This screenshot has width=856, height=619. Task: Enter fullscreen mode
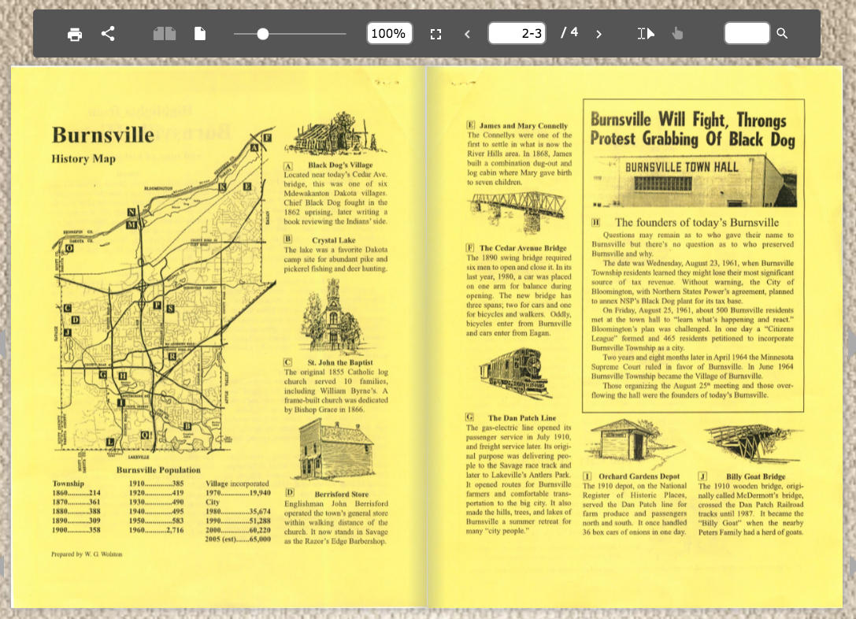tap(435, 34)
